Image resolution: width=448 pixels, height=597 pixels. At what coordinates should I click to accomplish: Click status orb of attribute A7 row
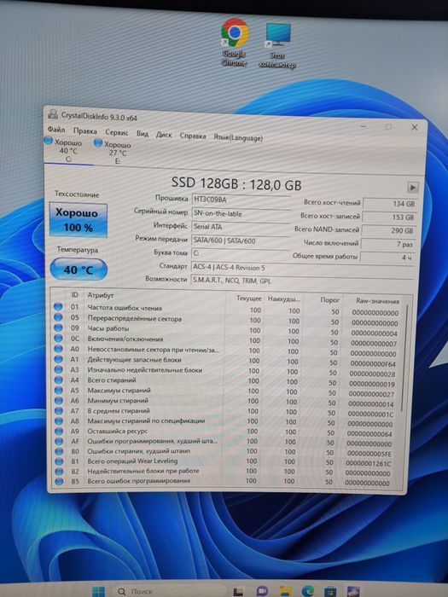click(58, 411)
